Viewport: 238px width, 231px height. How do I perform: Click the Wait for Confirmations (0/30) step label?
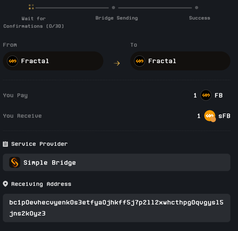point(34,22)
